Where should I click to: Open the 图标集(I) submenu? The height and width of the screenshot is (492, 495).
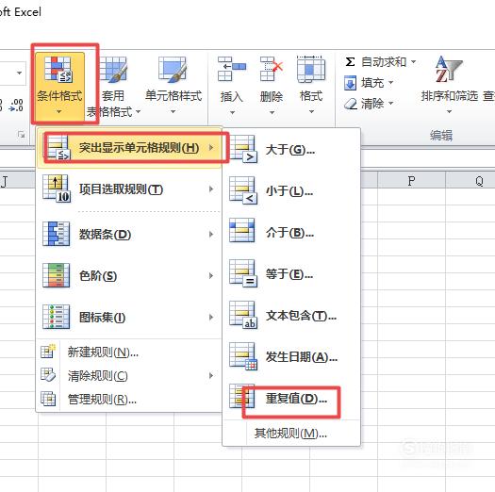point(129,318)
